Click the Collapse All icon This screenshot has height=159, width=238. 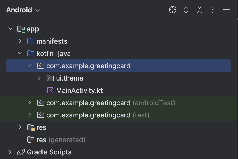point(199,10)
